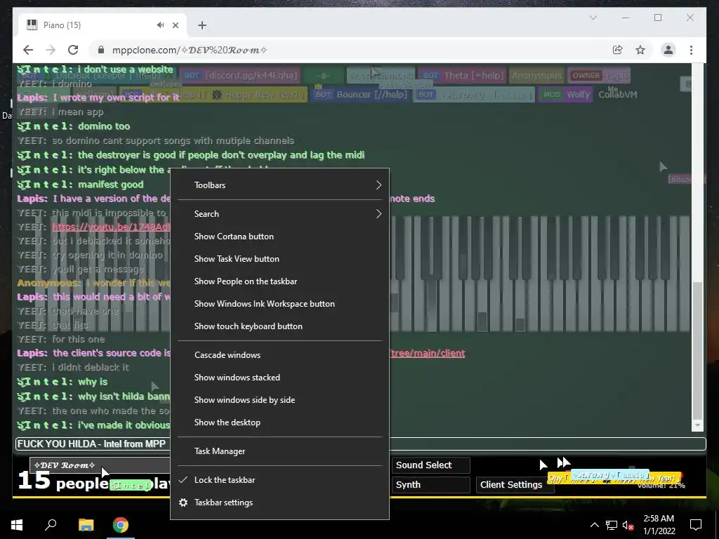Click "manifest good" chat message
719x539 pixels.
point(110,185)
